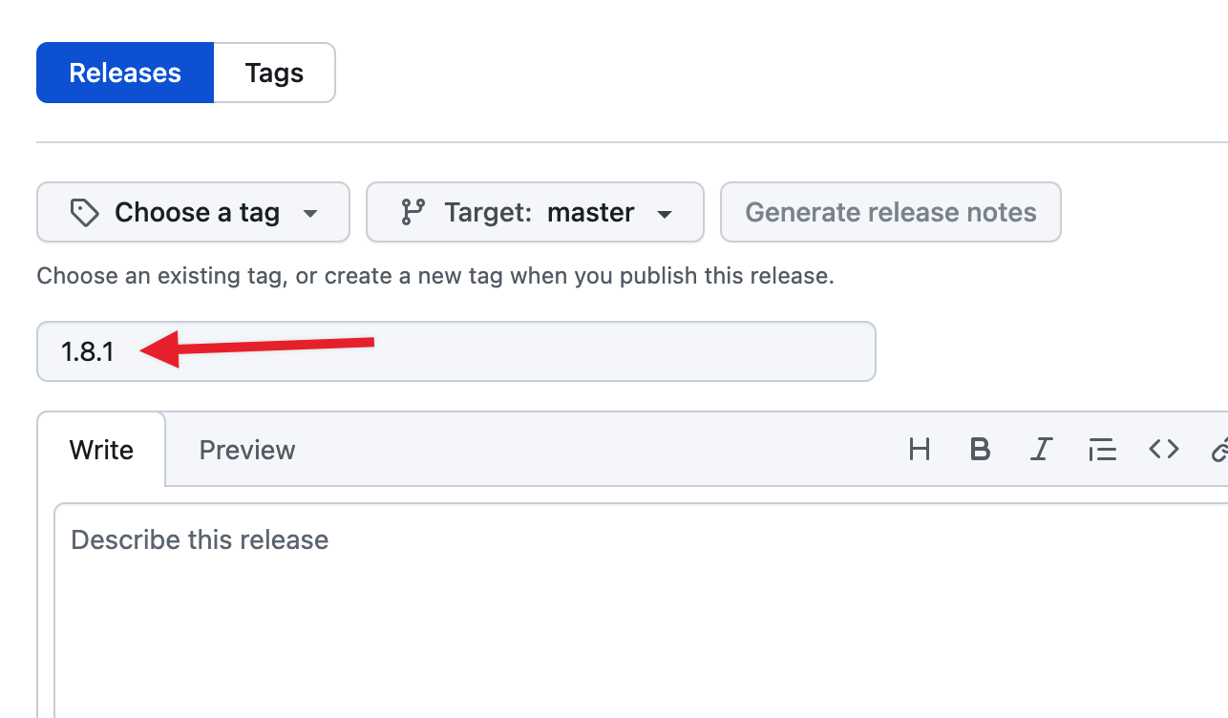The width and height of the screenshot is (1228, 718).
Task: Insert code with the angle brackets icon
Action: [1163, 450]
